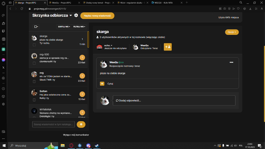Select the nrg-500 conversation checkbox

(x=34, y=63)
